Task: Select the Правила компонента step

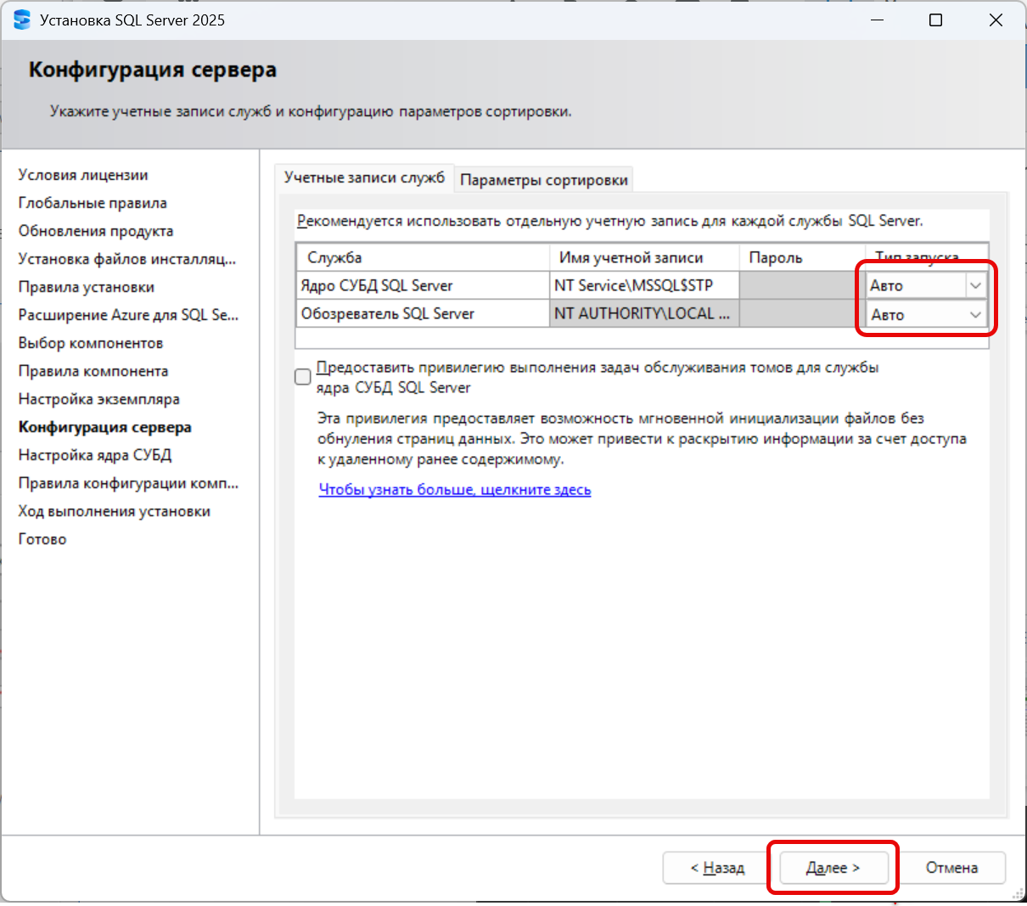Action: click(x=93, y=371)
